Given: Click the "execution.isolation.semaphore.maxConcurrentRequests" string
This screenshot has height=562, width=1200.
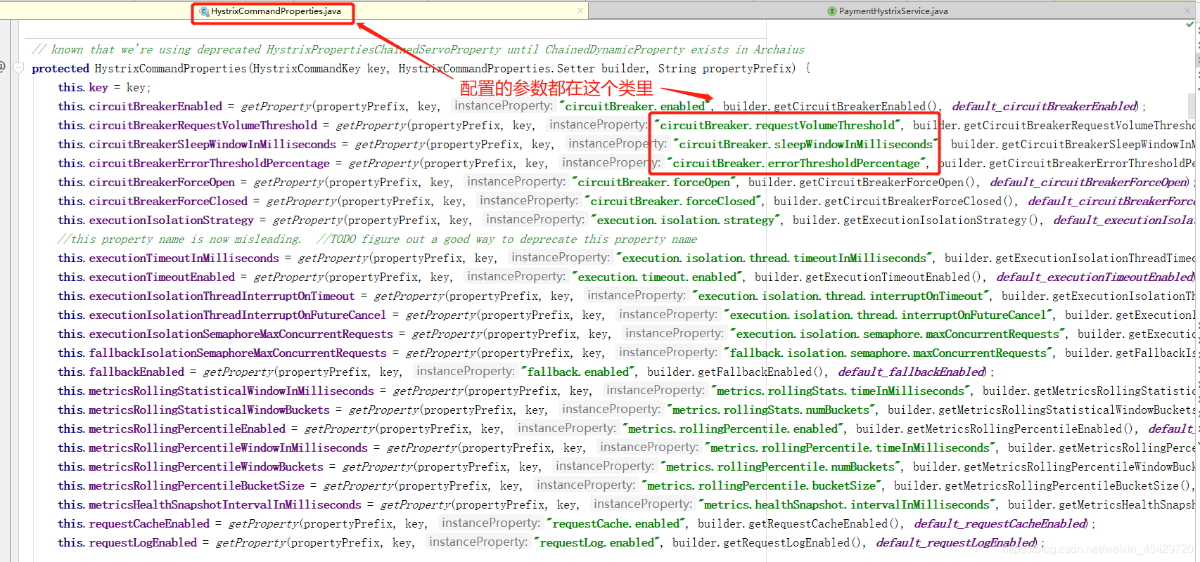Looking at the screenshot, I should click(x=898, y=334).
